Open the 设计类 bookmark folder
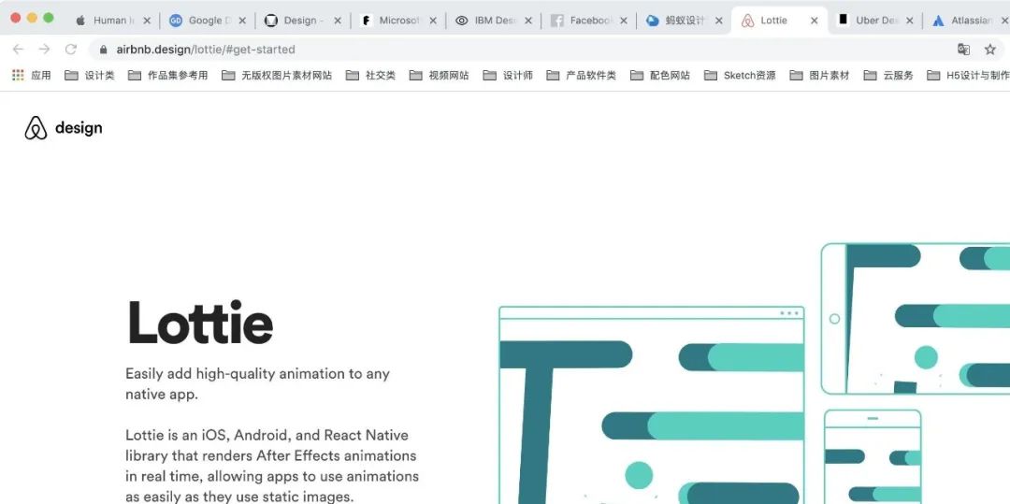This screenshot has height=504, width=1010. pyautogui.click(x=90, y=76)
